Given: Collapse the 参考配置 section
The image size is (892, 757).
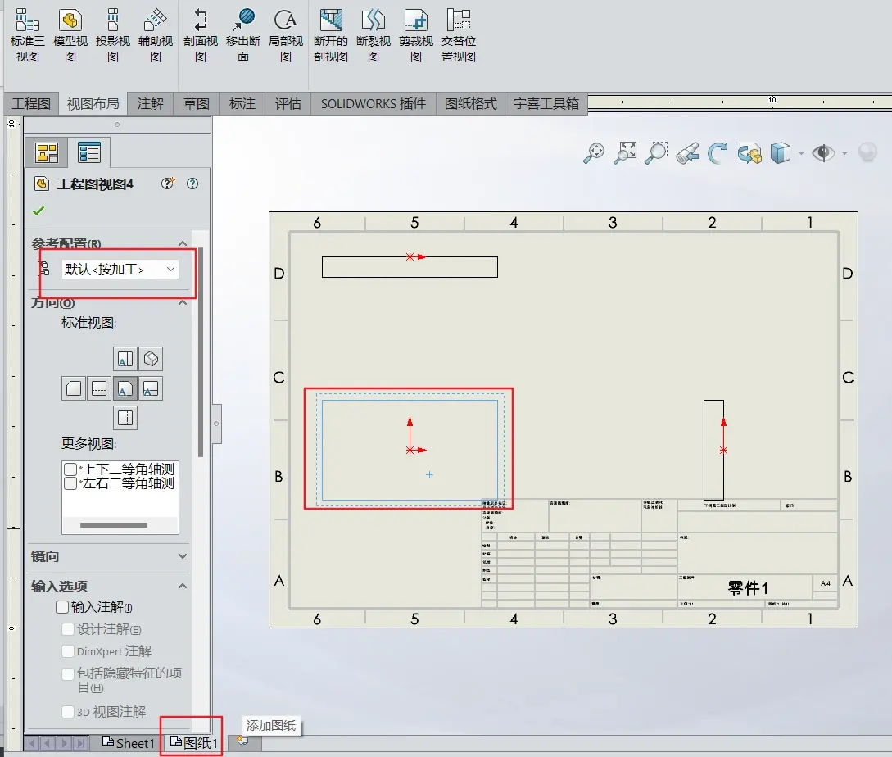Looking at the screenshot, I should tap(183, 243).
